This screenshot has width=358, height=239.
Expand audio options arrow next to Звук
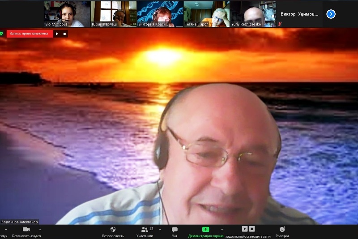coord(6,230)
